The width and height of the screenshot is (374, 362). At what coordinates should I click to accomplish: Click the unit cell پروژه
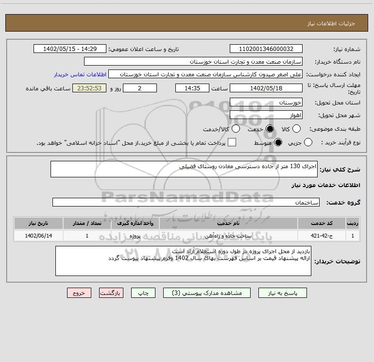(135, 236)
